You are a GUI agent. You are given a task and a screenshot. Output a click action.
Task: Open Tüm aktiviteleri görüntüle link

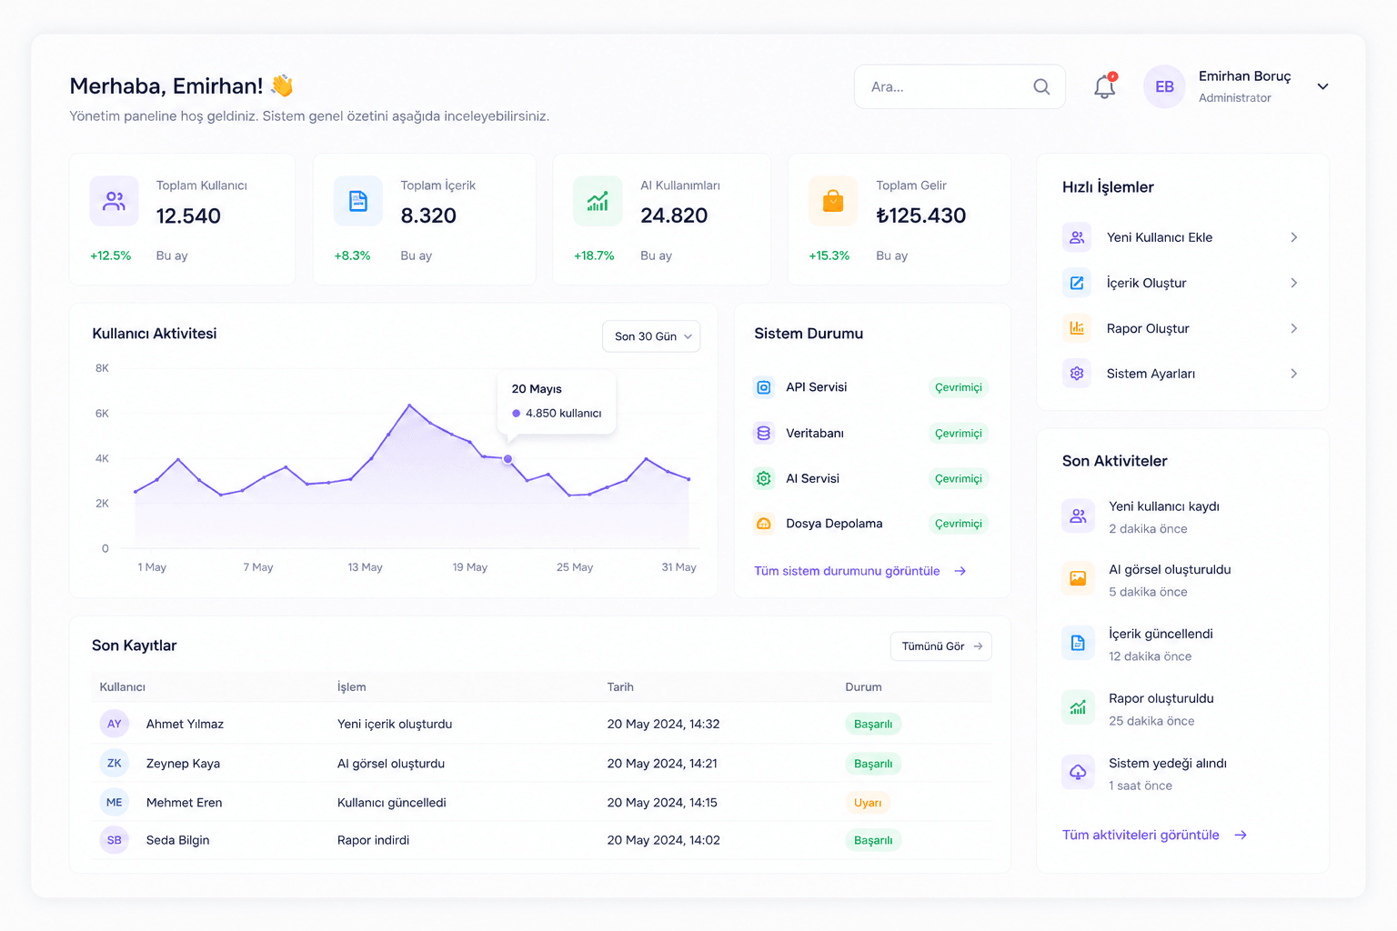pos(1154,835)
